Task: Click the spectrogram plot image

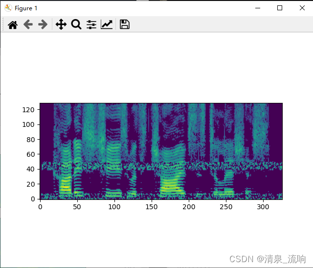Action: (x=161, y=151)
